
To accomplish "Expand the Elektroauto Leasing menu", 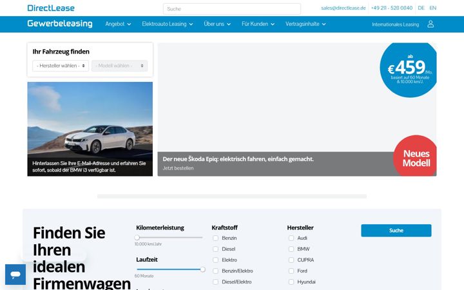I will click(168, 24).
